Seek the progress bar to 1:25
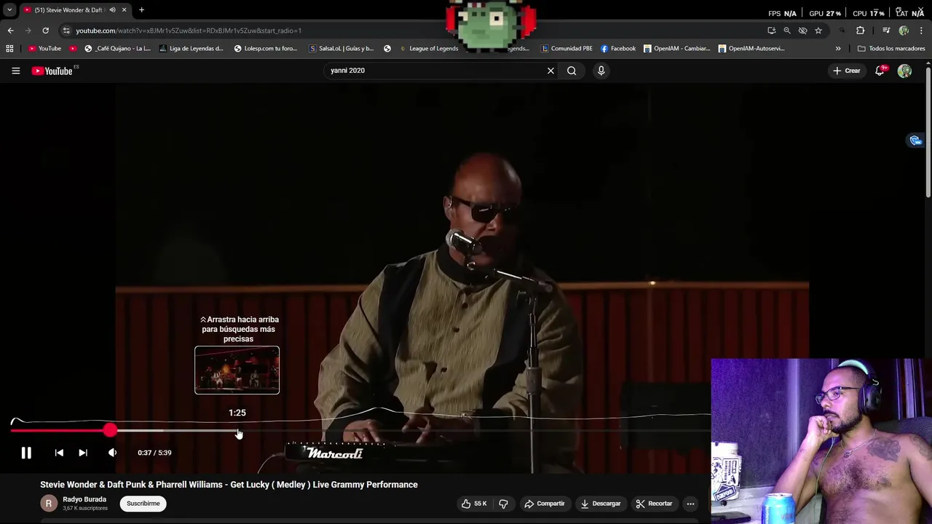The width and height of the screenshot is (932, 524). pyautogui.click(x=237, y=431)
